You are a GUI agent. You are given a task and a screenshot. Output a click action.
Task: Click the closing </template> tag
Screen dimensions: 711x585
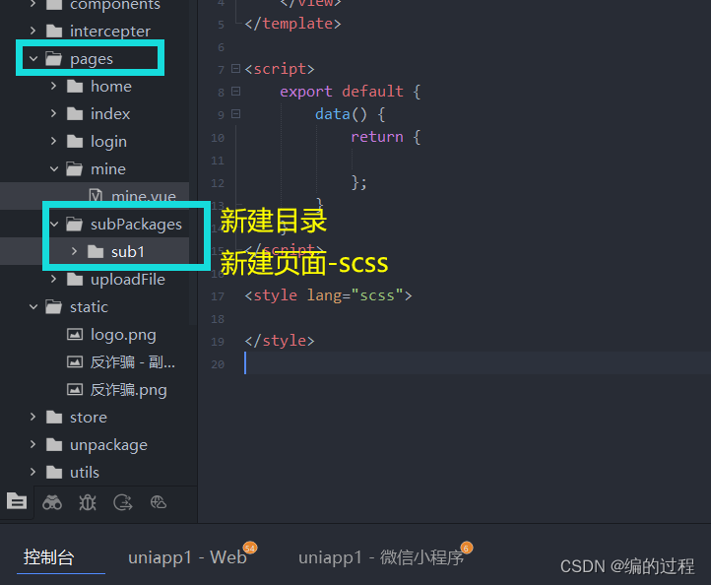(292, 24)
